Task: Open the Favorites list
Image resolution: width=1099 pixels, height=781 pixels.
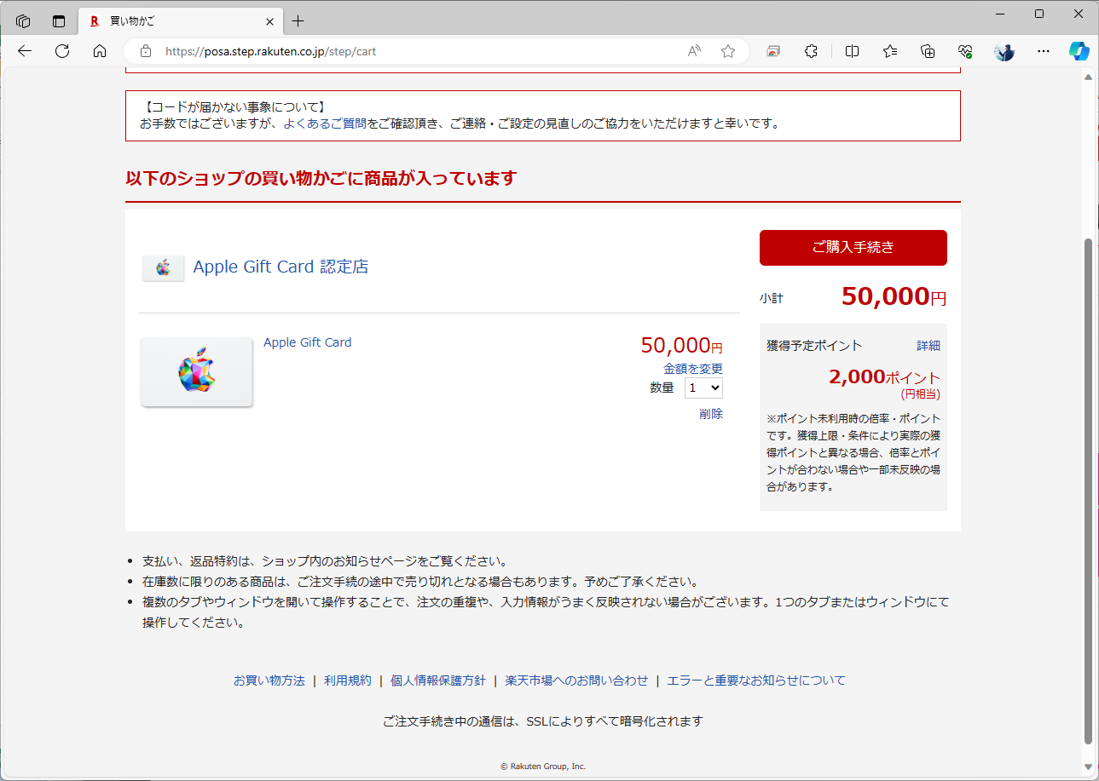Action: [890, 51]
